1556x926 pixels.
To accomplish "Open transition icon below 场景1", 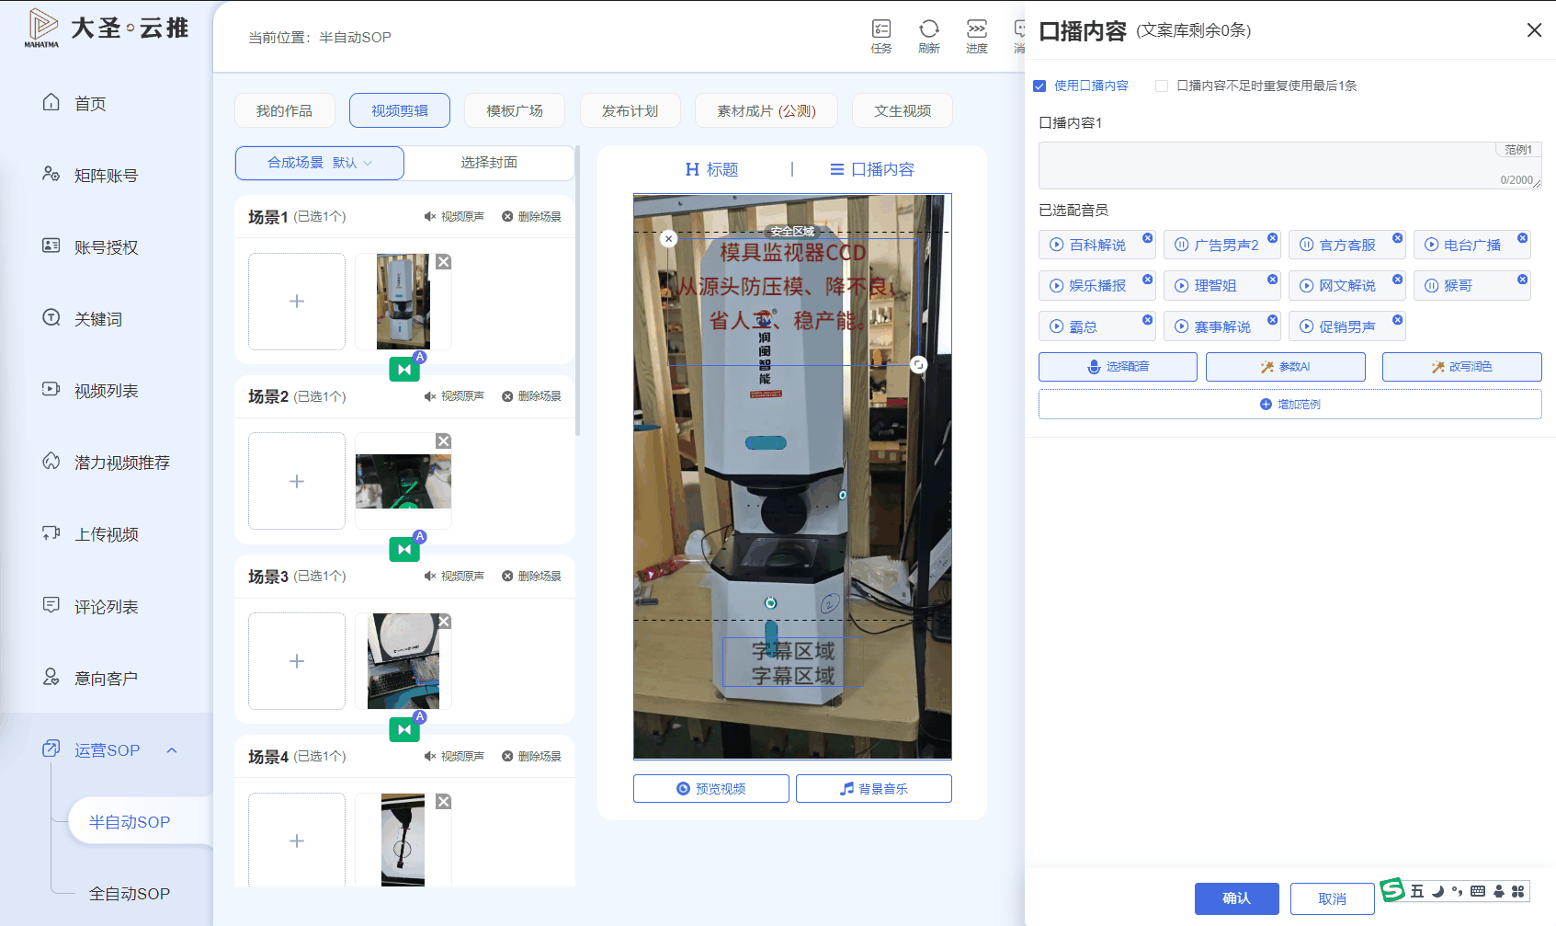I will [404, 369].
